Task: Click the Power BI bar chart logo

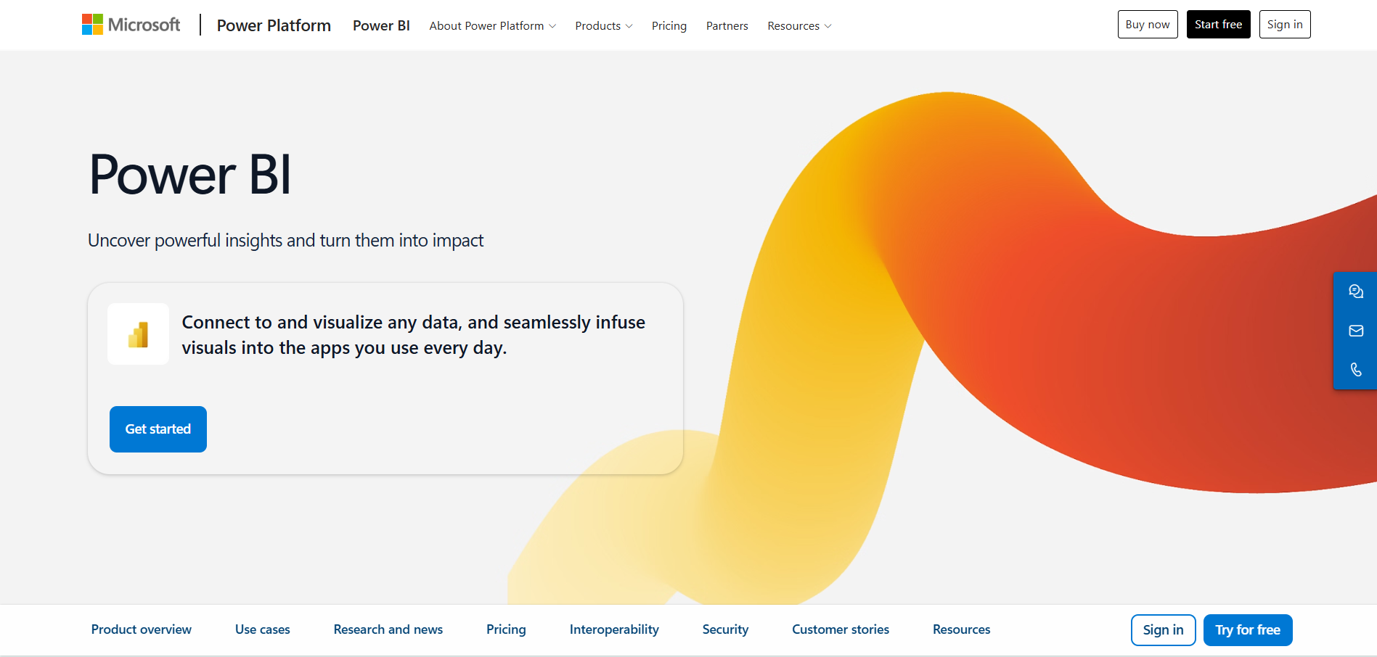Action: (x=138, y=334)
